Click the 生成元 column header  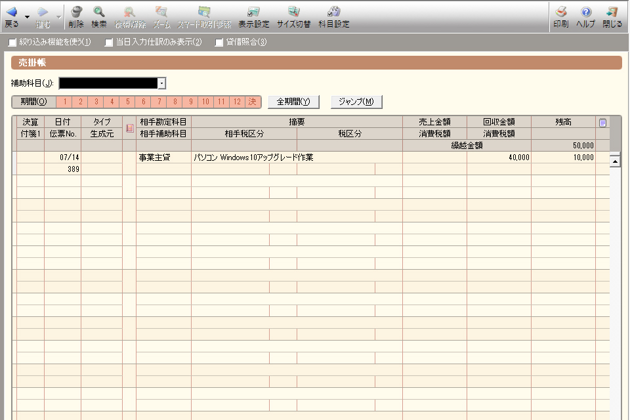(x=102, y=134)
